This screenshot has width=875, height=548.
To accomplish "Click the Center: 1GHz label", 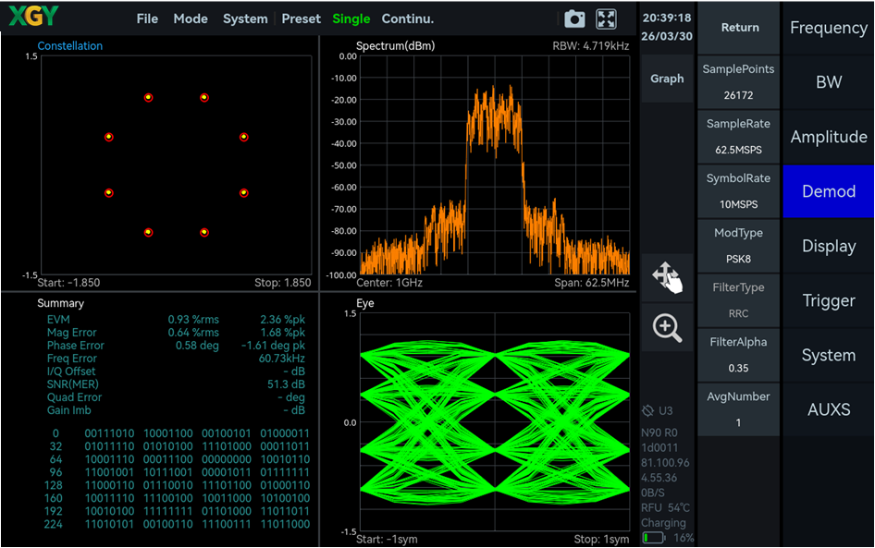I will [x=389, y=283].
